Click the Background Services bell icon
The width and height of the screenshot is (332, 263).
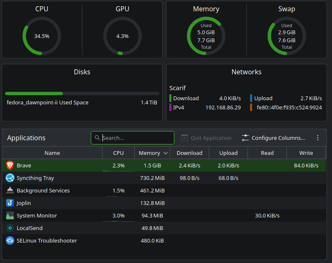point(10,190)
